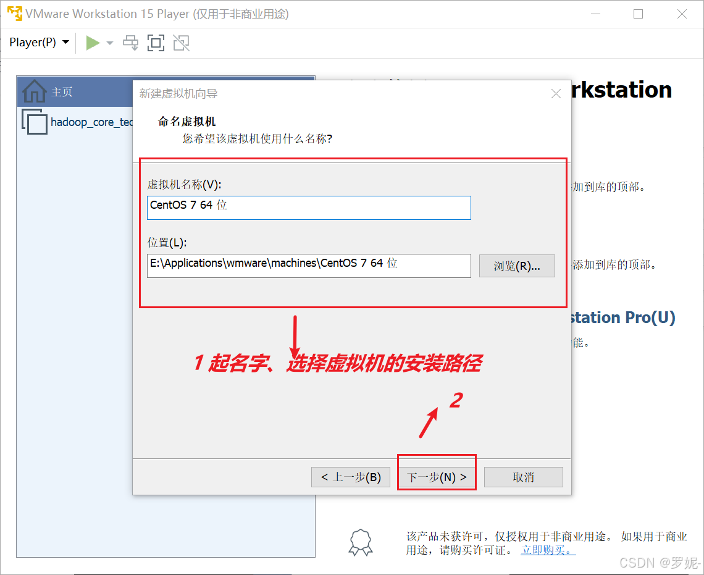Open the 立即购买 link
This screenshot has height=575, width=704.
(548, 550)
